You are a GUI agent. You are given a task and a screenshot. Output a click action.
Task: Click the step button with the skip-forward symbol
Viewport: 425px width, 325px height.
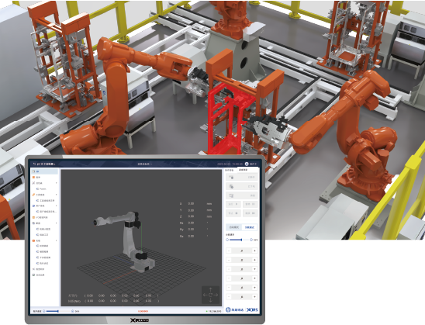pos(250,213)
